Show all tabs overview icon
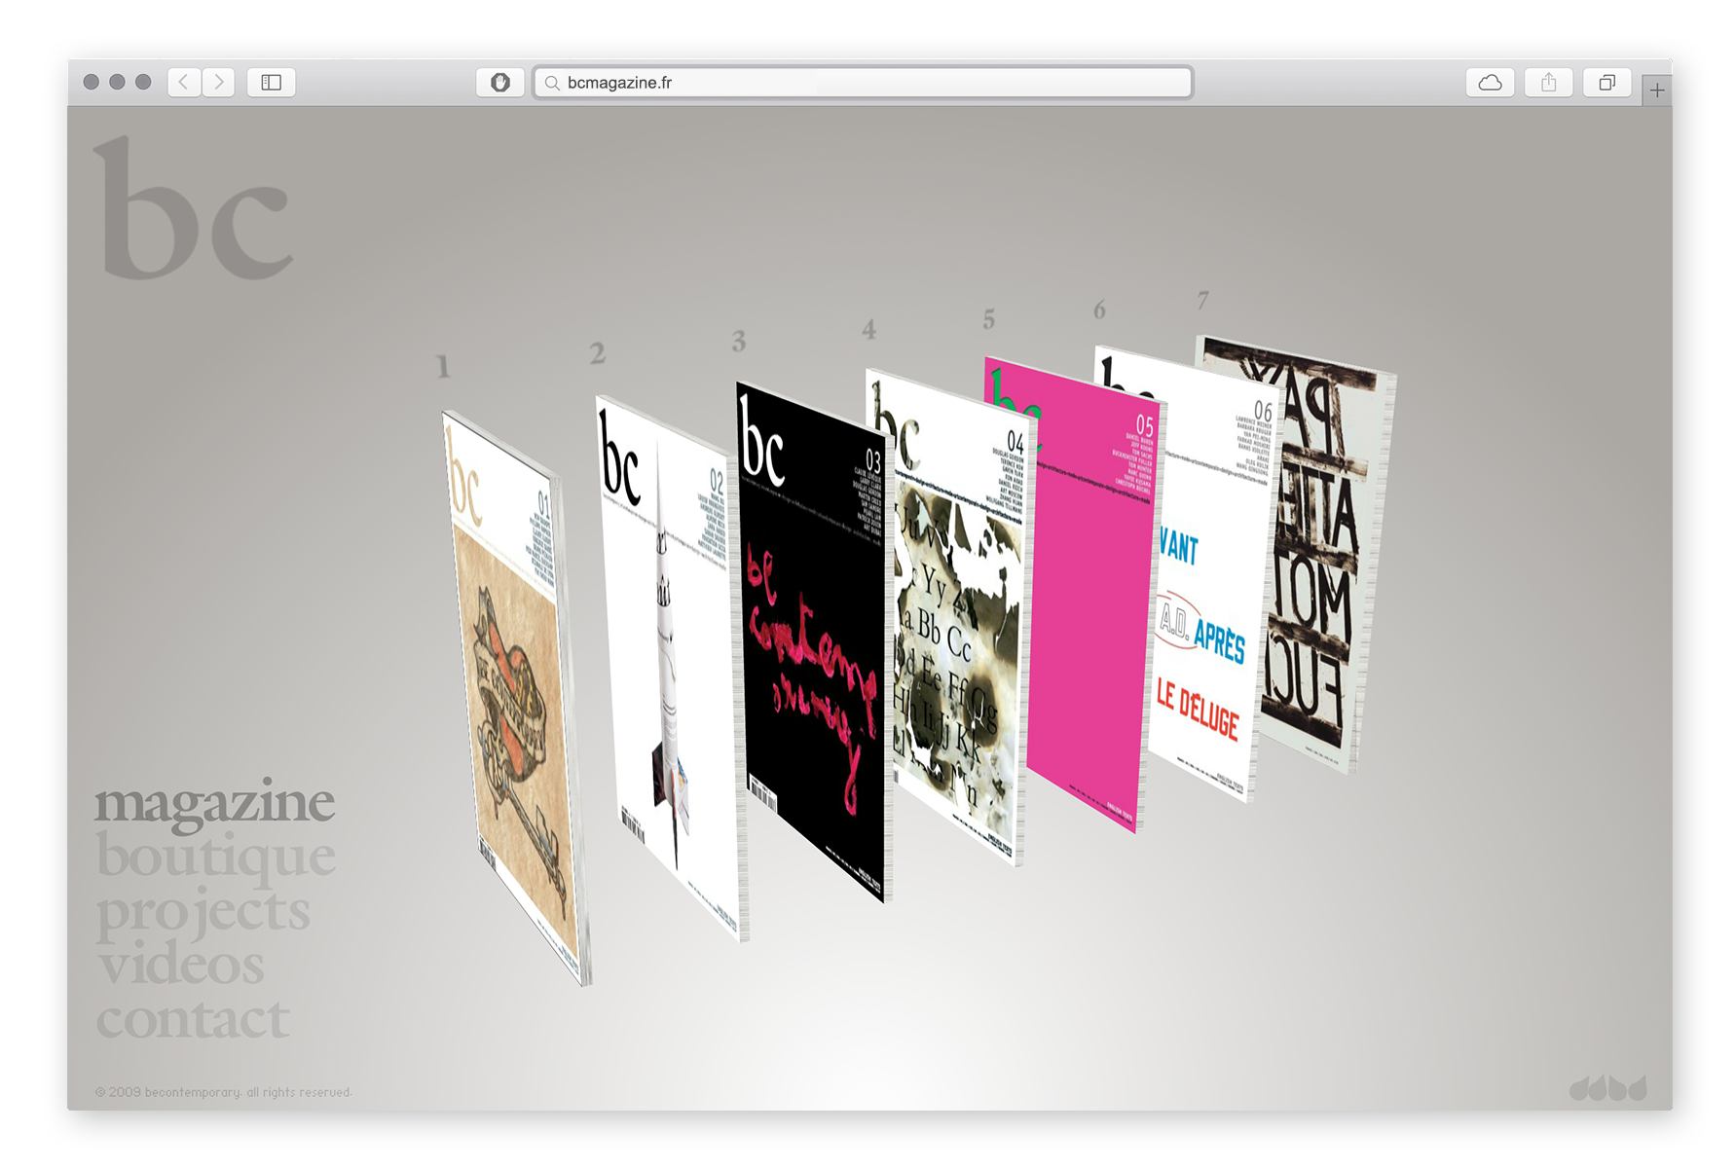Image resolution: width=1735 pixels, height=1168 pixels. click(x=1606, y=83)
